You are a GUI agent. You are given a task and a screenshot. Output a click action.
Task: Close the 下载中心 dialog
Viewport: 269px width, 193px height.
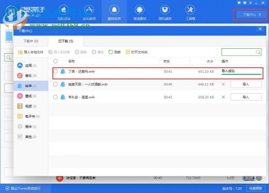pyautogui.click(x=260, y=29)
